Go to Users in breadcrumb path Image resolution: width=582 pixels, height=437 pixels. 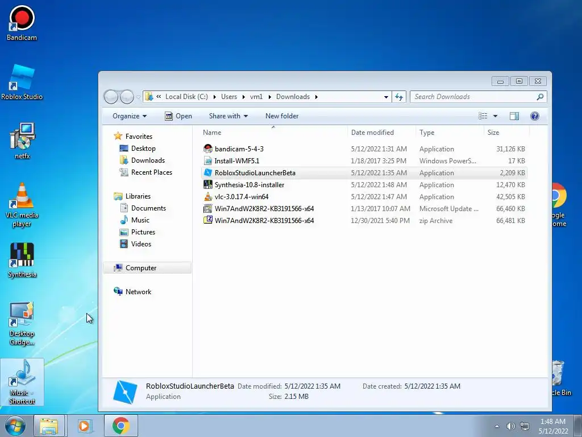(x=229, y=97)
